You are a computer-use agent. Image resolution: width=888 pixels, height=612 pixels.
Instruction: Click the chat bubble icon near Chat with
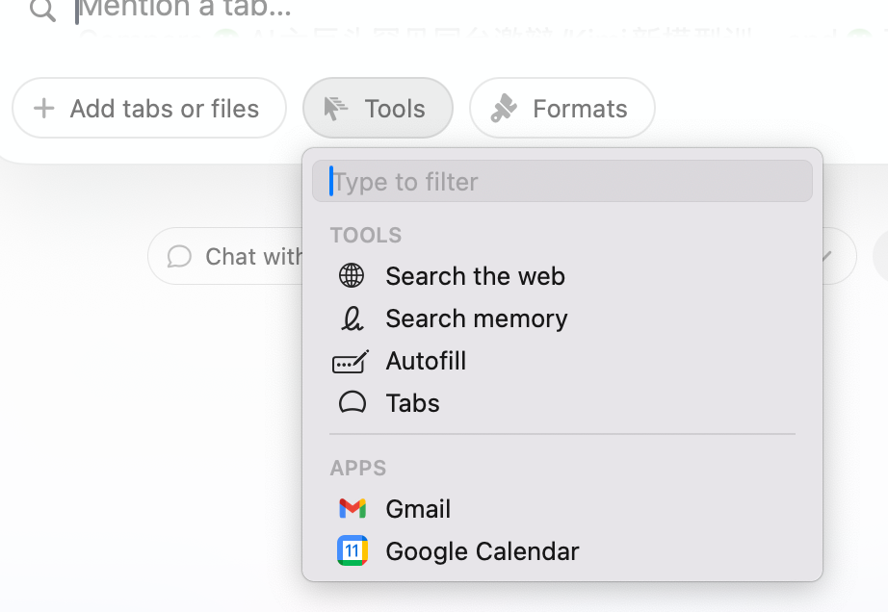(x=179, y=256)
